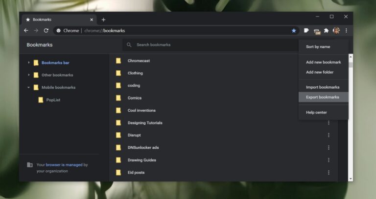The height and width of the screenshot is (199, 376).
Task: Select Export bookmarks
Action: (x=323, y=97)
